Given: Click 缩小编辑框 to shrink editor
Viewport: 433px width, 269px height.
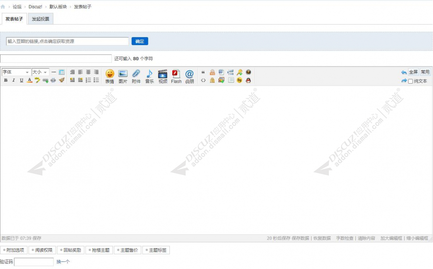Looking at the screenshot, I should (x=417, y=239).
